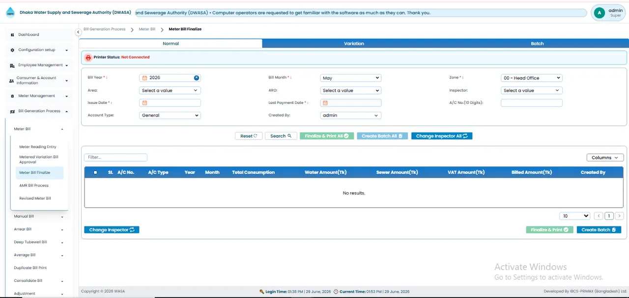Expand the Deep Tubewell Bill submenu

coord(62,243)
